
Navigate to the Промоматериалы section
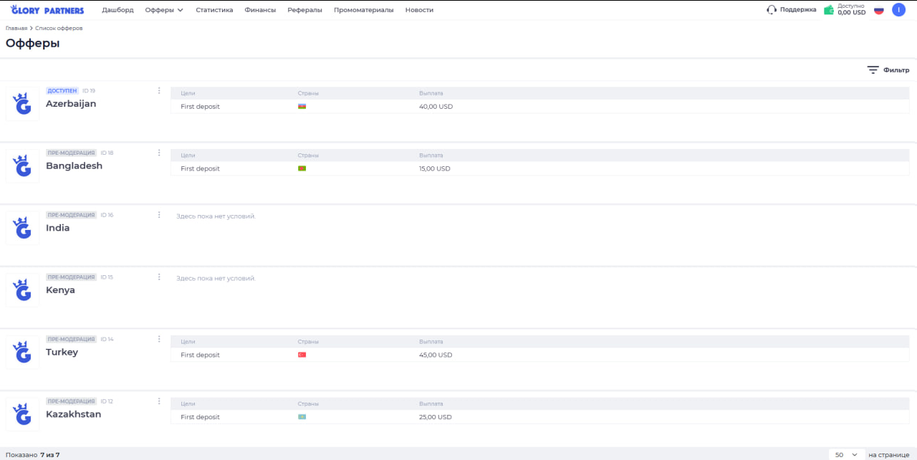pos(363,10)
